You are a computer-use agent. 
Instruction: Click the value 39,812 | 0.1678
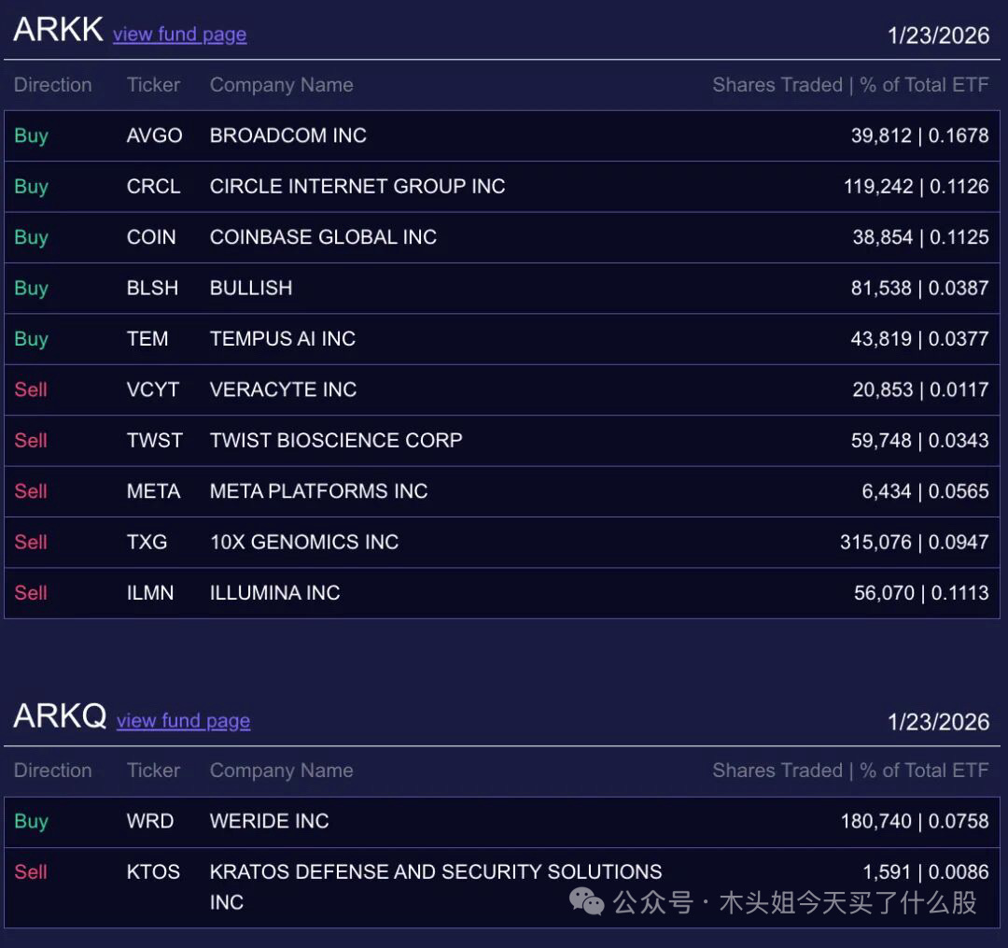tap(920, 135)
